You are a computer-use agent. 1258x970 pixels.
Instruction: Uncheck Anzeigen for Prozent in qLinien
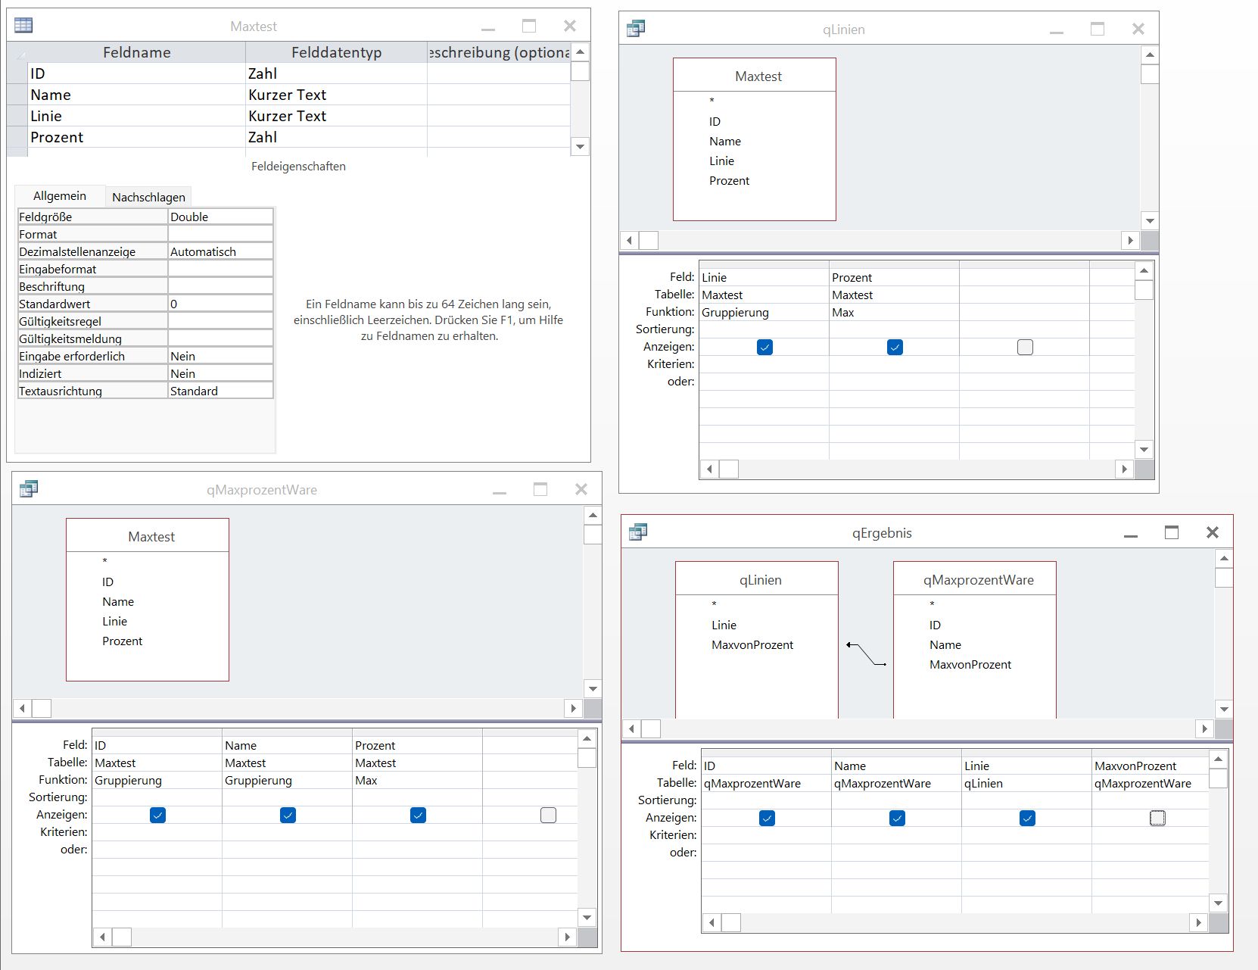click(895, 347)
